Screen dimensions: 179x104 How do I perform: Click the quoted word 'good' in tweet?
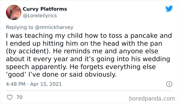click(x=16, y=75)
